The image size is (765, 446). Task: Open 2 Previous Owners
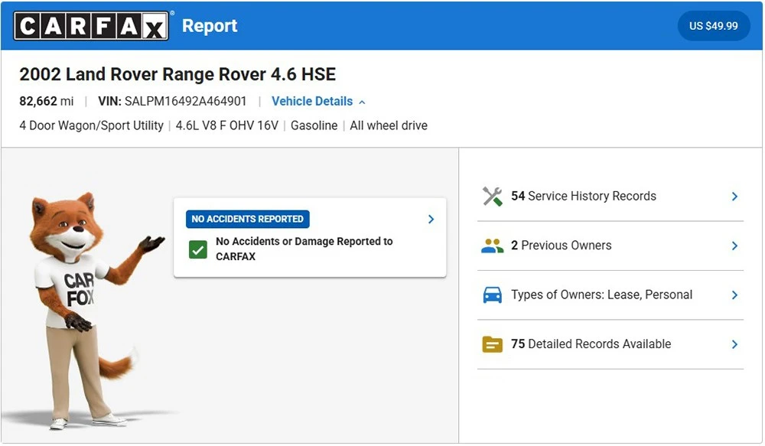[x=610, y=246]
